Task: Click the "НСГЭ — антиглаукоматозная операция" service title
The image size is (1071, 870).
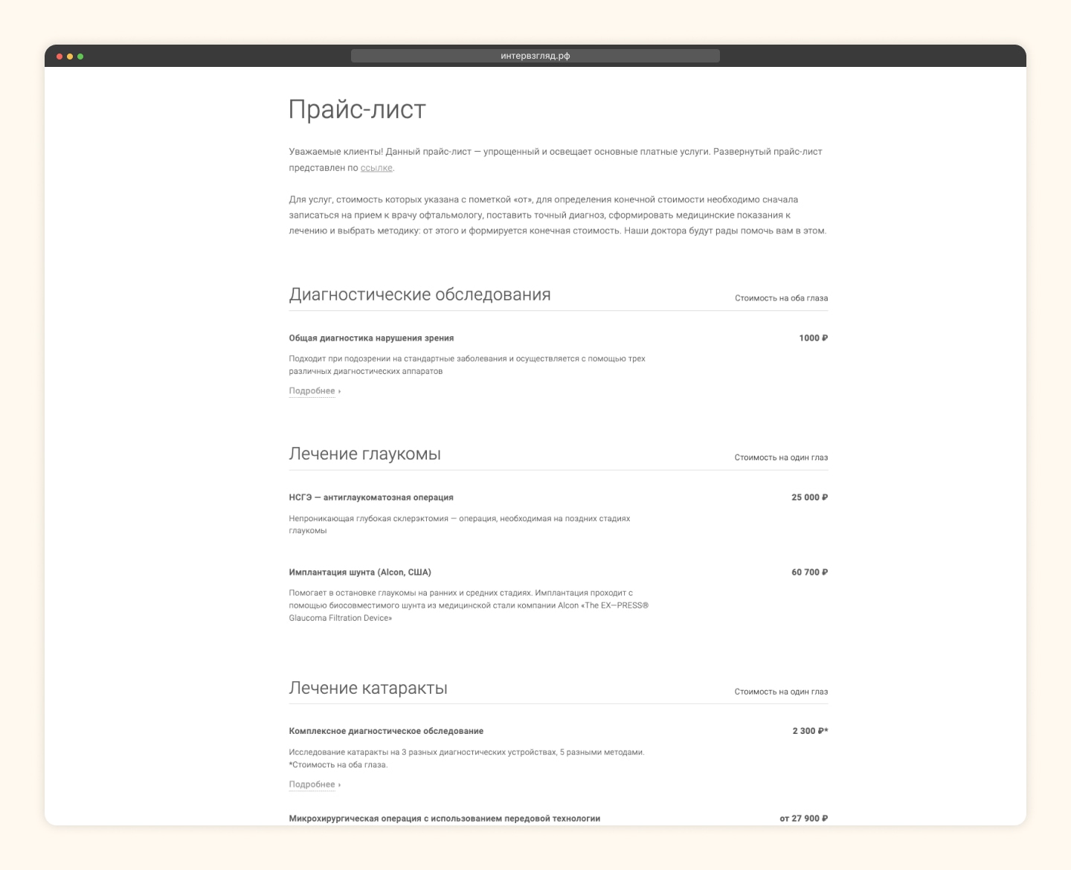Action: click(371, 497)
